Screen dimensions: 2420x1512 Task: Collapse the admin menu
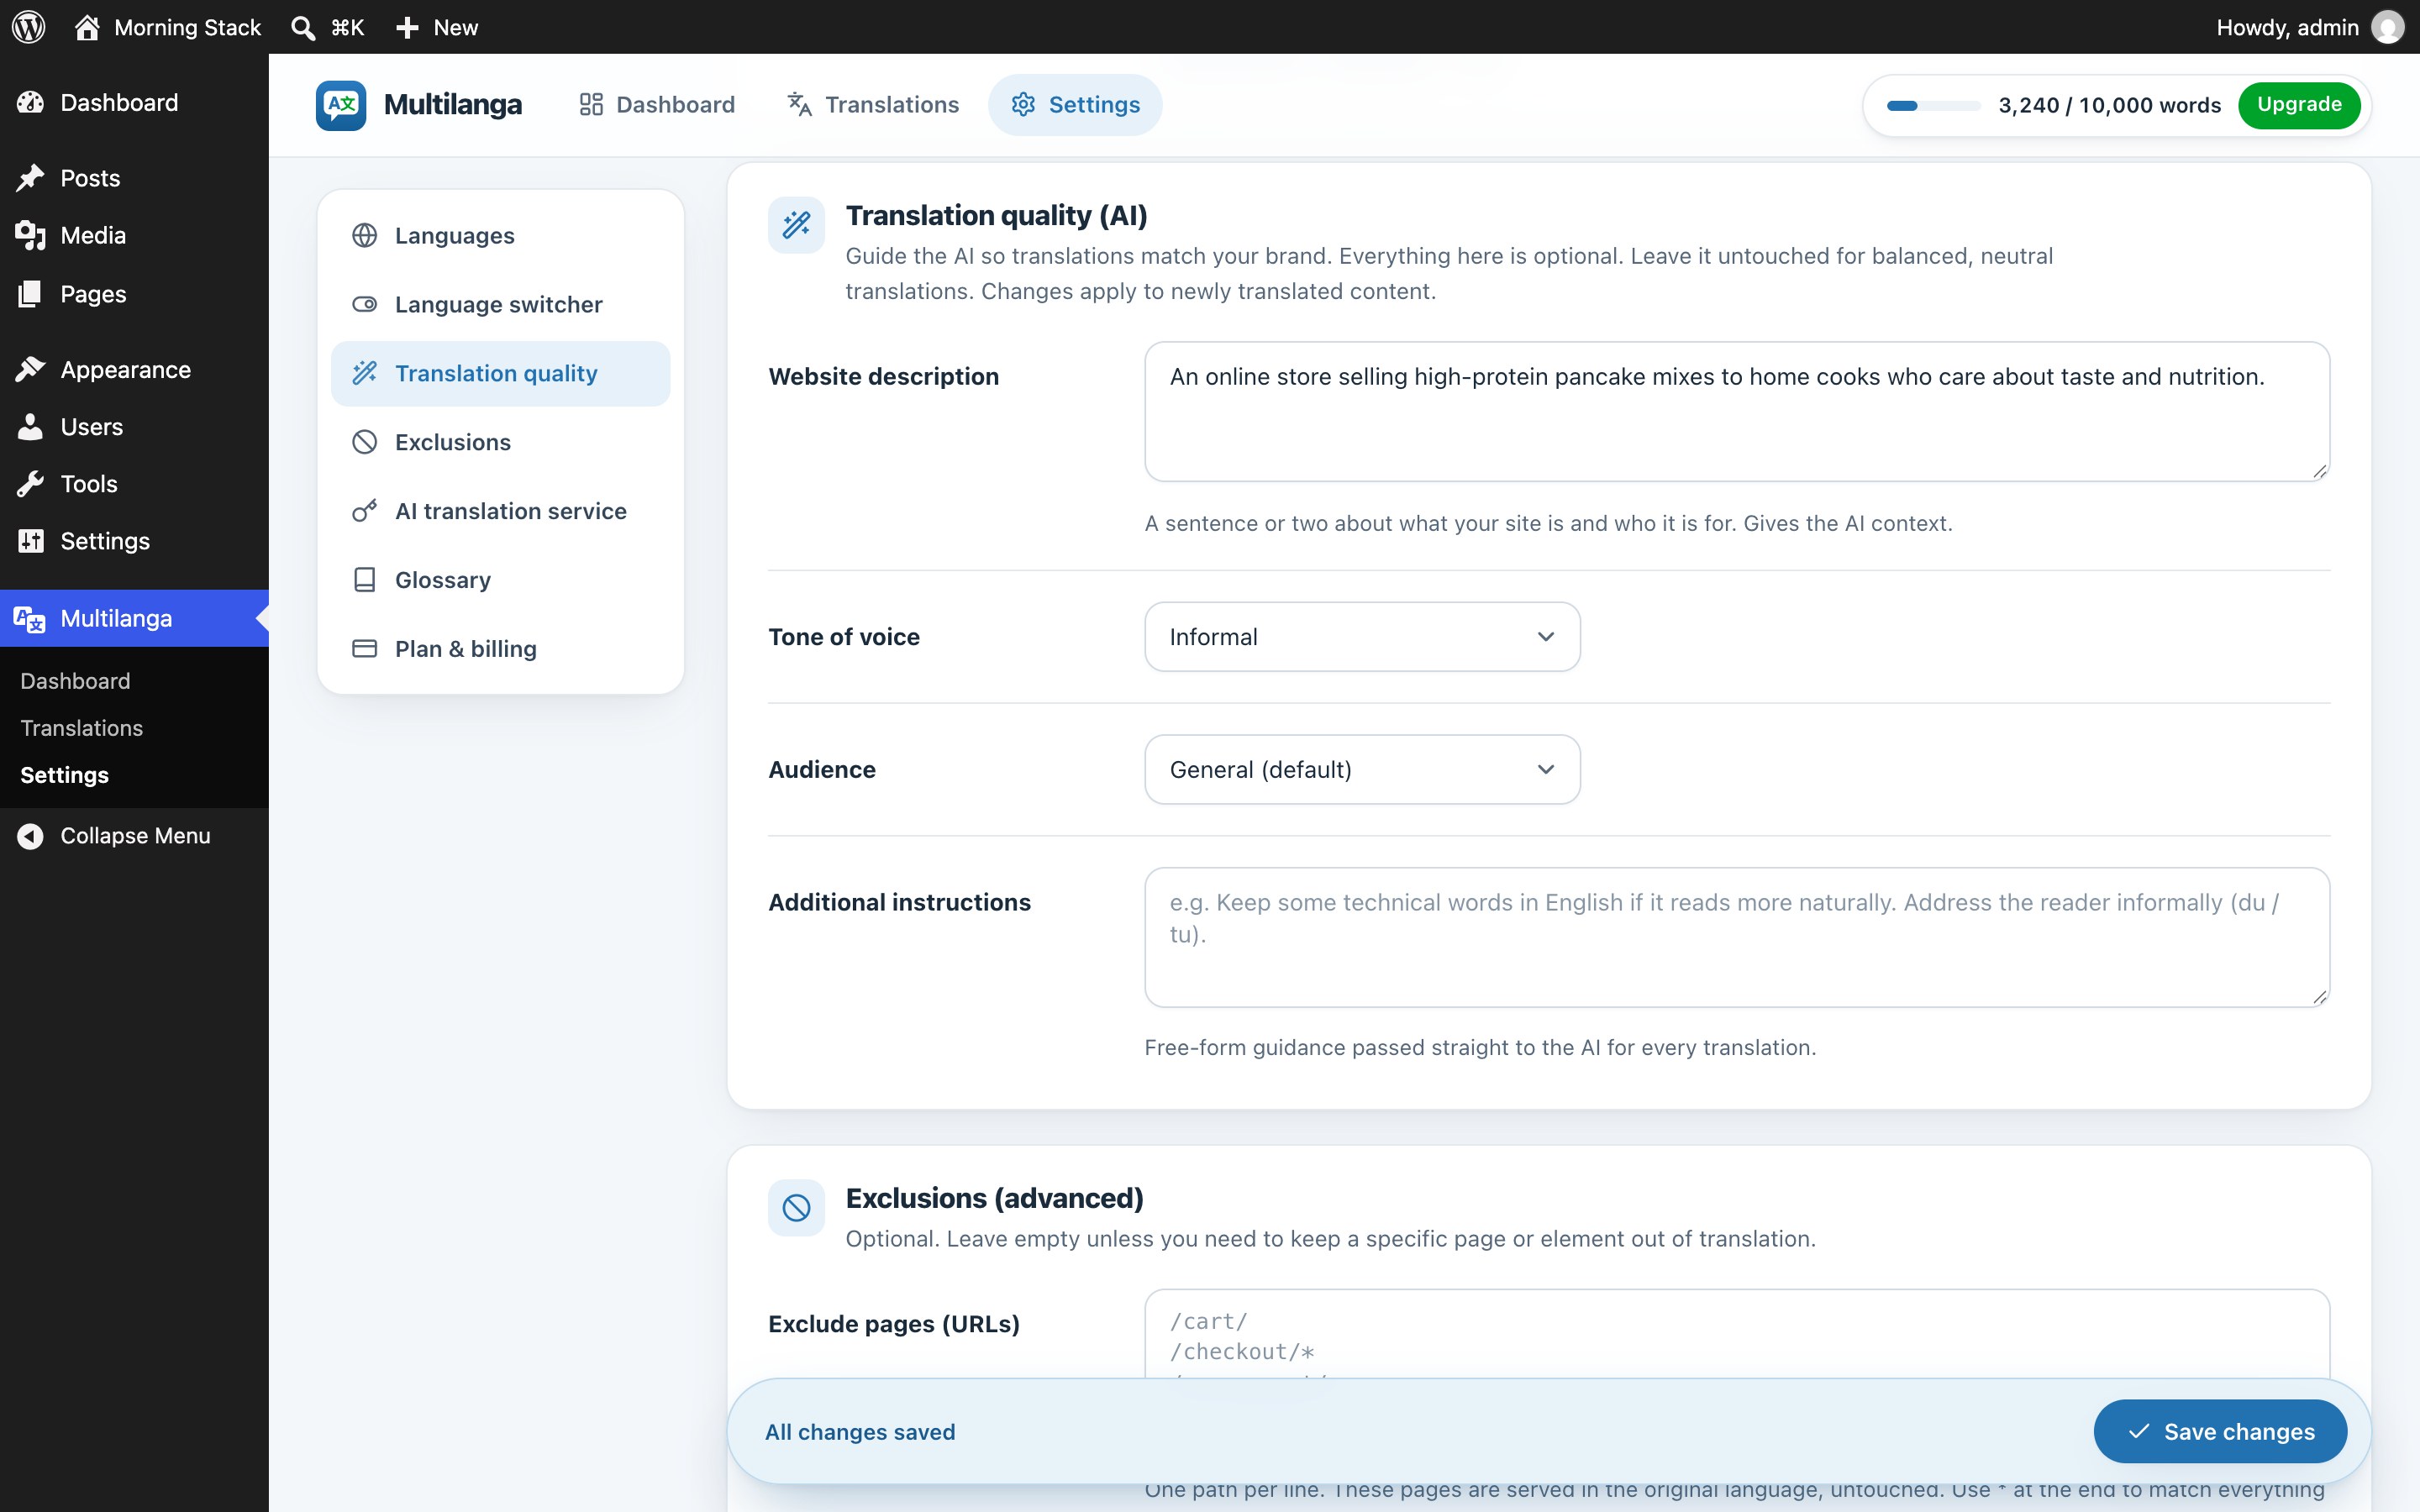coord(134,835)
